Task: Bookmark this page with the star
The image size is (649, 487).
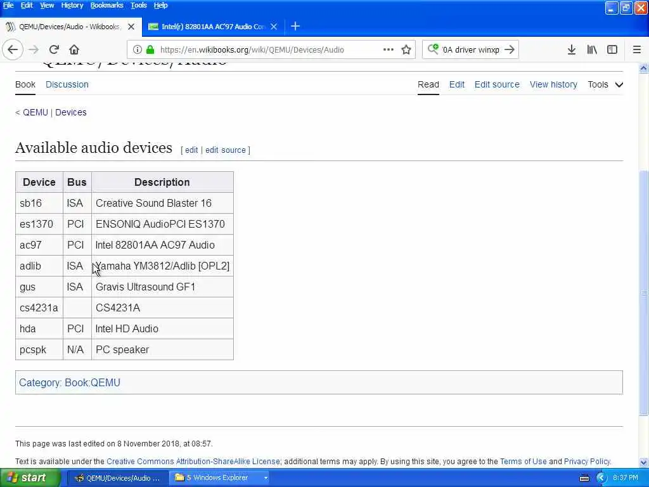Action: point(406,49)
